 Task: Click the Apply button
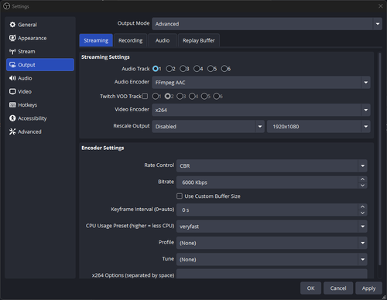point(368,288)
